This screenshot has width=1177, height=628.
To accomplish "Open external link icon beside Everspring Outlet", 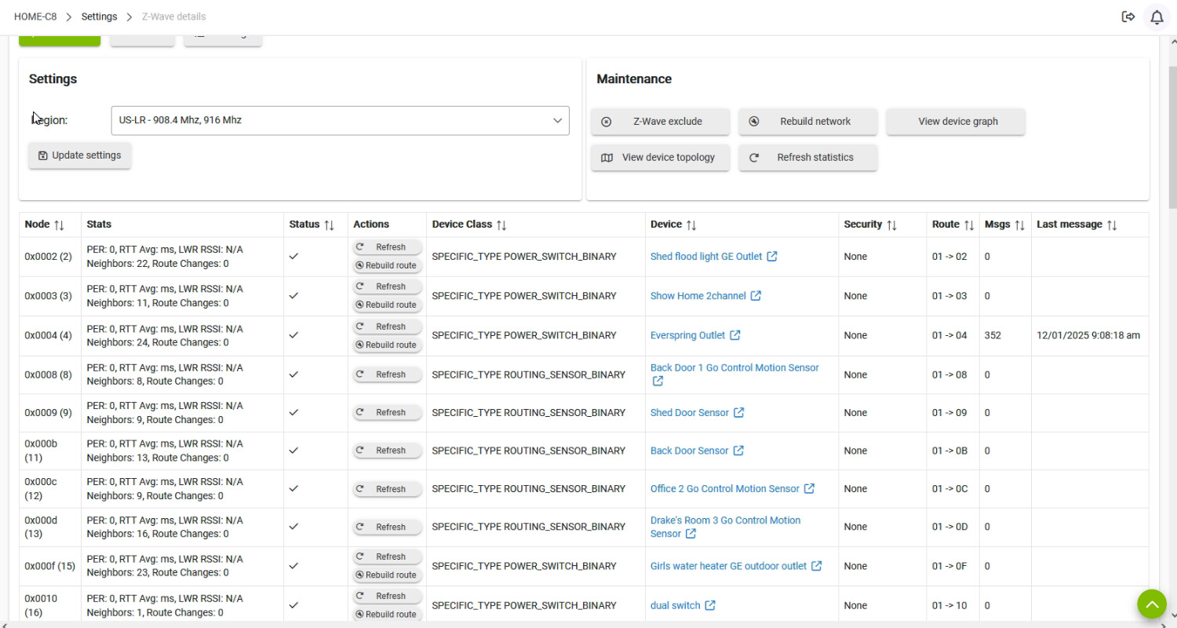I will coord(735,335).
